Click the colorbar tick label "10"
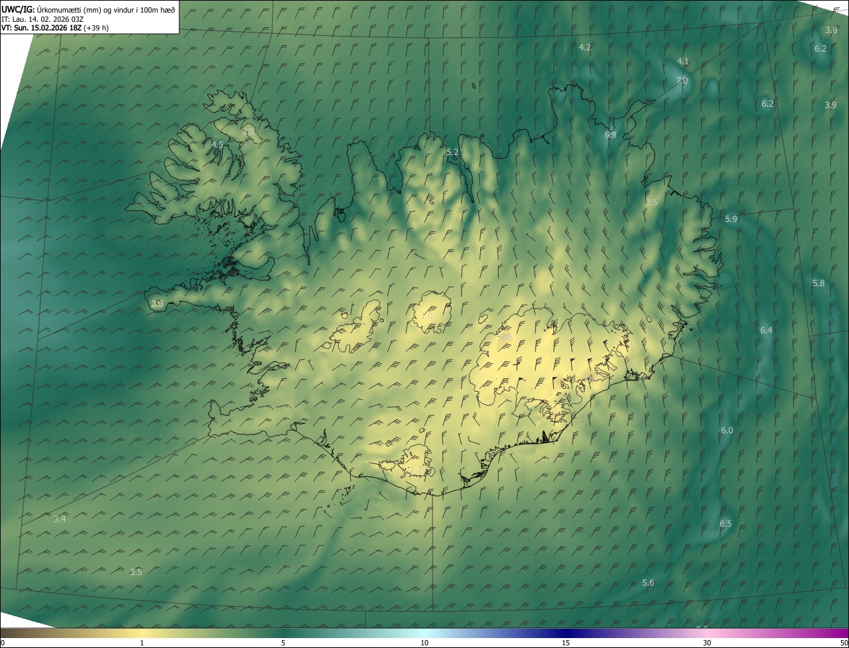This screenshot has height=648, width=849. click(424, 643)
